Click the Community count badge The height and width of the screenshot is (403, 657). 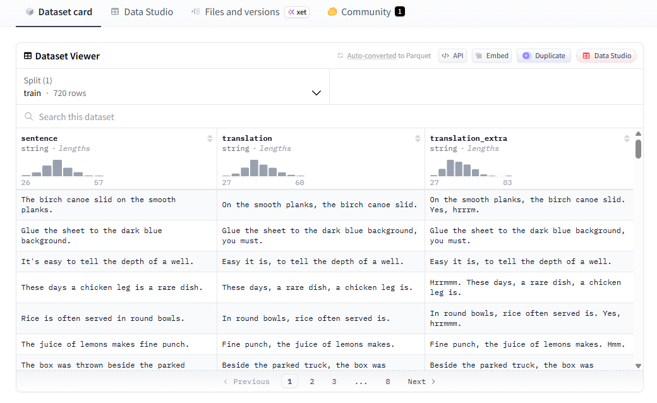(400, 12)
